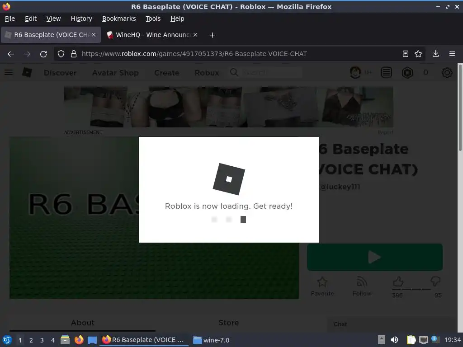
Task: Reload the Roblox page
Action: tap(43, 54)
